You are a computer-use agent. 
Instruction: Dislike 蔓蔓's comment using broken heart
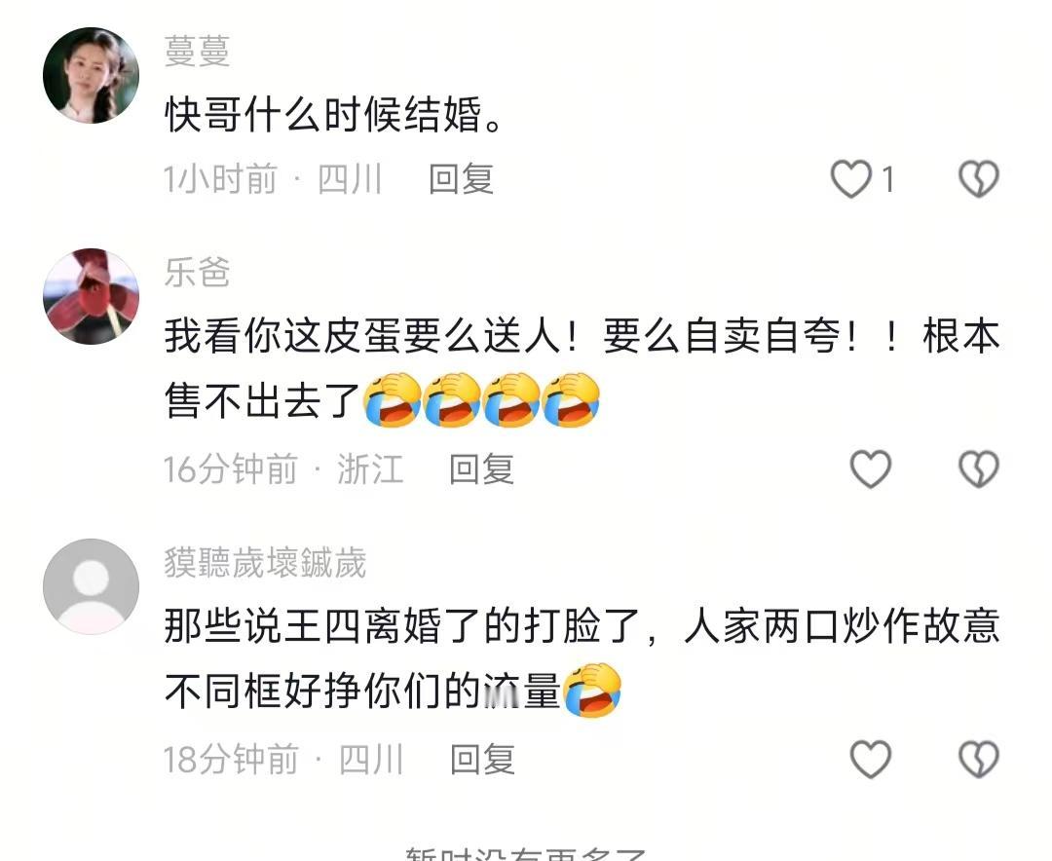click(x=979, y=179)
